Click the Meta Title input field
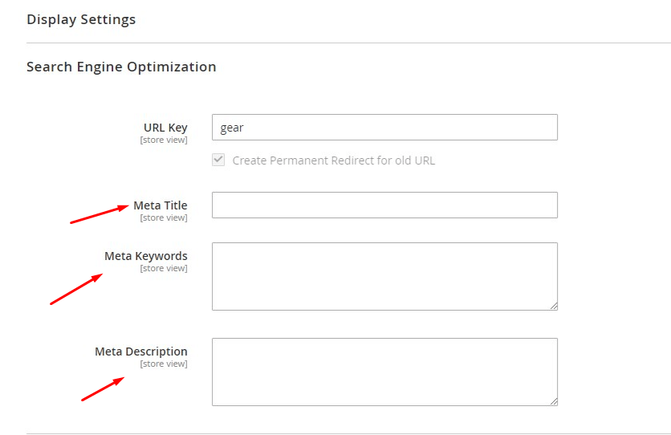The height and width of the screenshot is (435, 671). click(384, 205)
